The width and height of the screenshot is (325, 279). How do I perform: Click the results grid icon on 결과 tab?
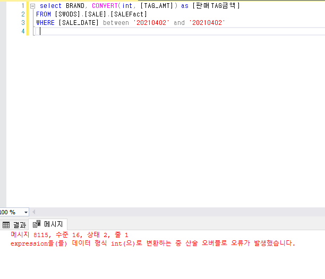tap(6, 225)
